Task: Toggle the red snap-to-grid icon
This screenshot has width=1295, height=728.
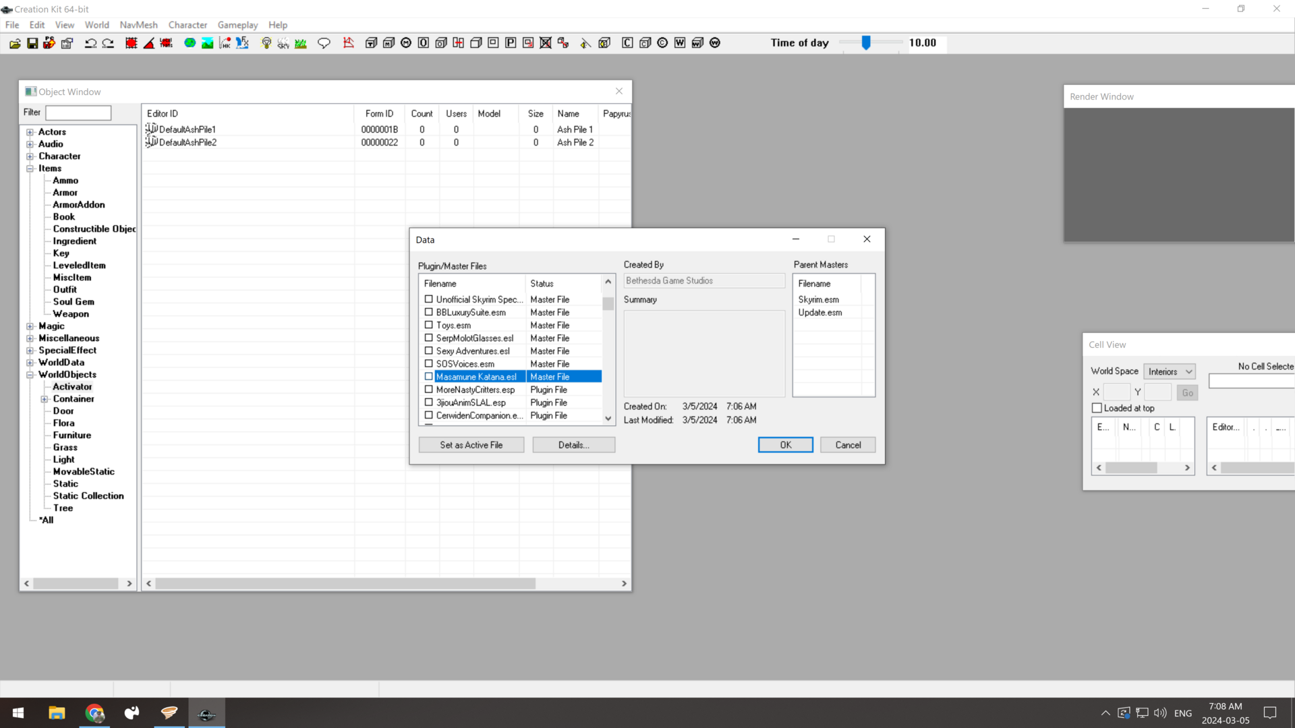Action: pyautogui.click(x=132, y=43)
